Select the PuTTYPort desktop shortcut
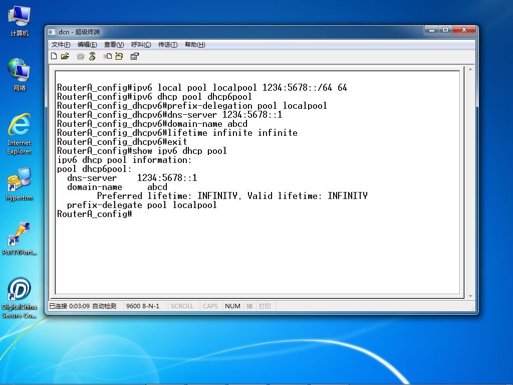 (x=20, y=239)
